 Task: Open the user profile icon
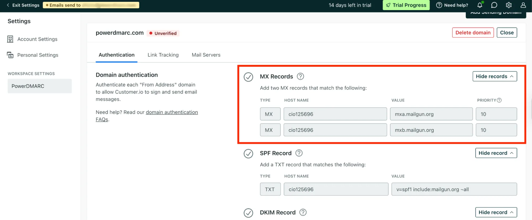[523, 5]
